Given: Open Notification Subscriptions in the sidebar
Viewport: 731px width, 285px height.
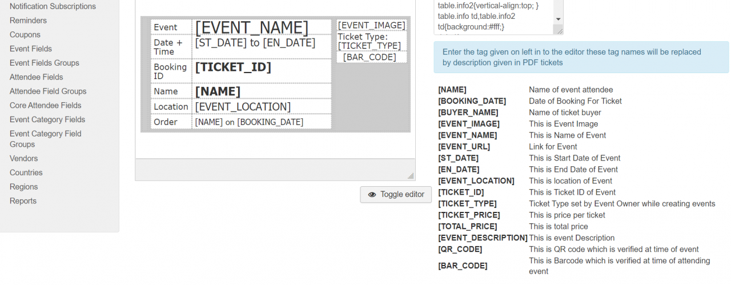Looking at the screenshot, I should pos(53,6).
